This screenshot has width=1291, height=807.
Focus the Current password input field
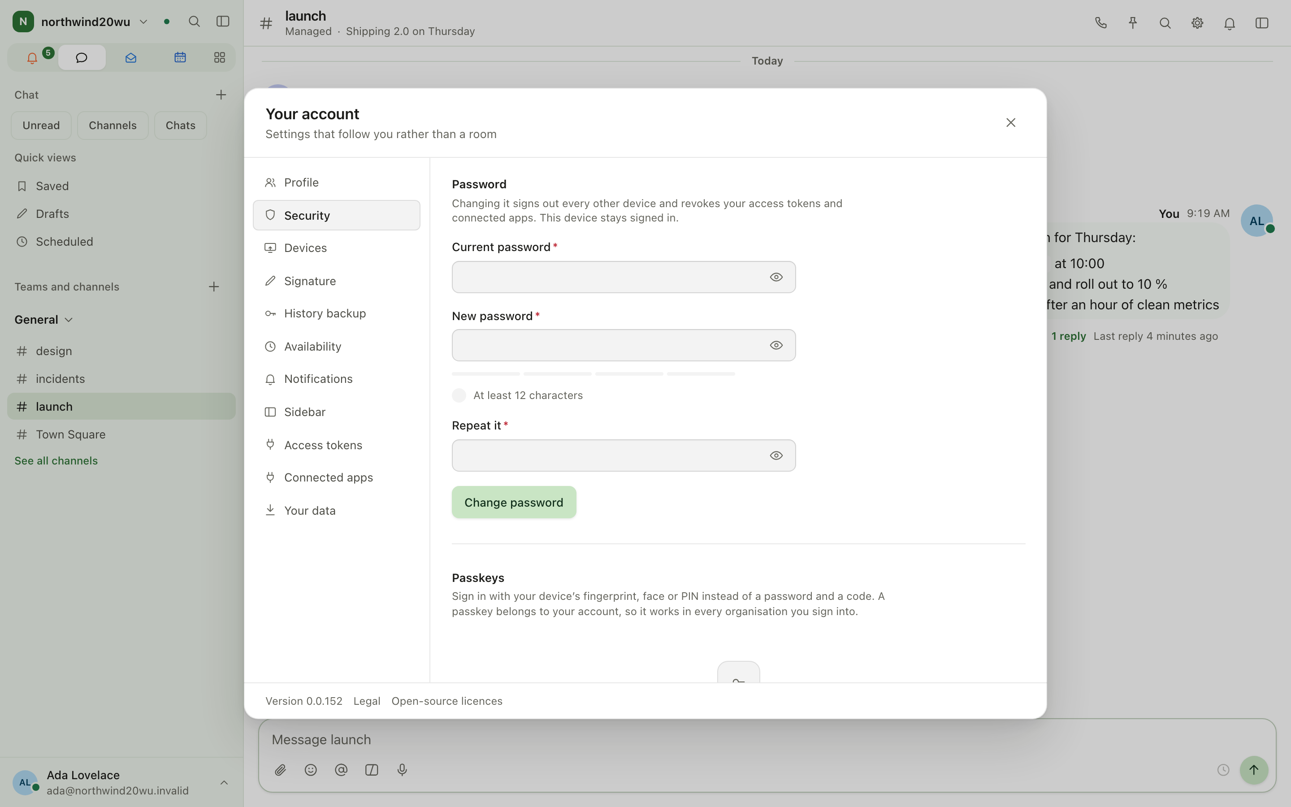tap(624, 277)
